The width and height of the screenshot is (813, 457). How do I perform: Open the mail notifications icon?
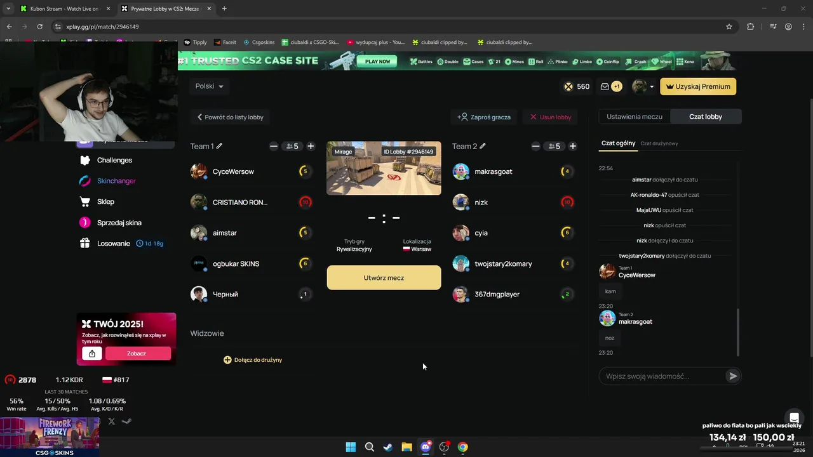[605, 86]
